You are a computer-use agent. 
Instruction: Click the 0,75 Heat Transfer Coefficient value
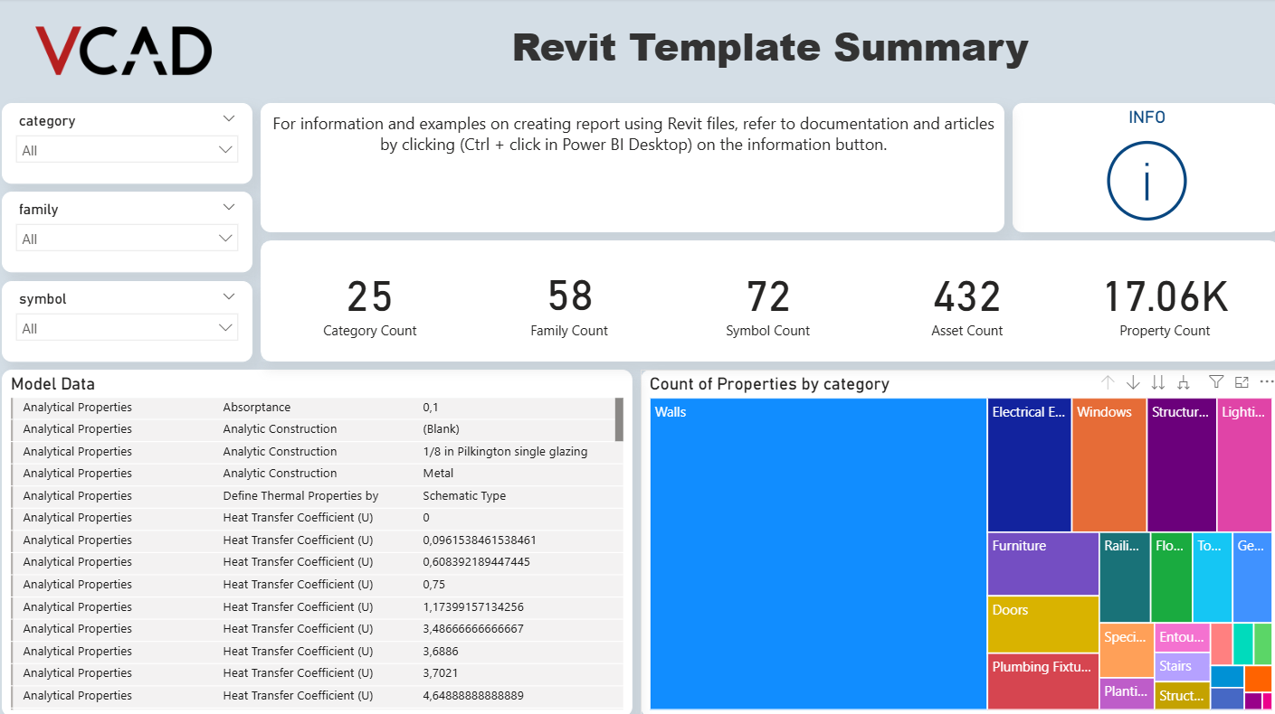pos(434,585)
